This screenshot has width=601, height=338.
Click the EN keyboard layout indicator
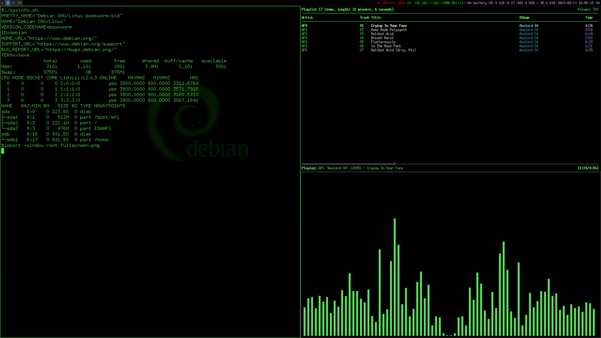[x=598, y=3]
